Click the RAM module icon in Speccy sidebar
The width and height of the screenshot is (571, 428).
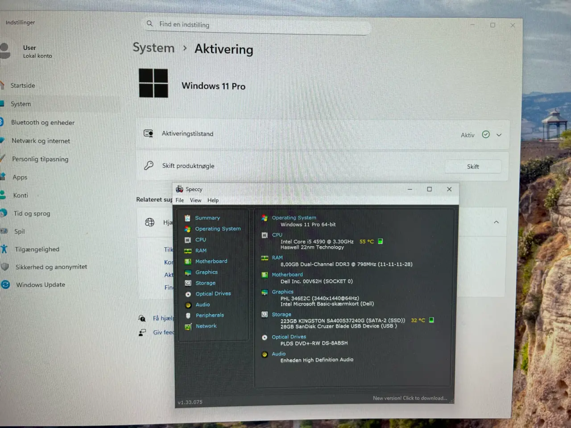188,251
